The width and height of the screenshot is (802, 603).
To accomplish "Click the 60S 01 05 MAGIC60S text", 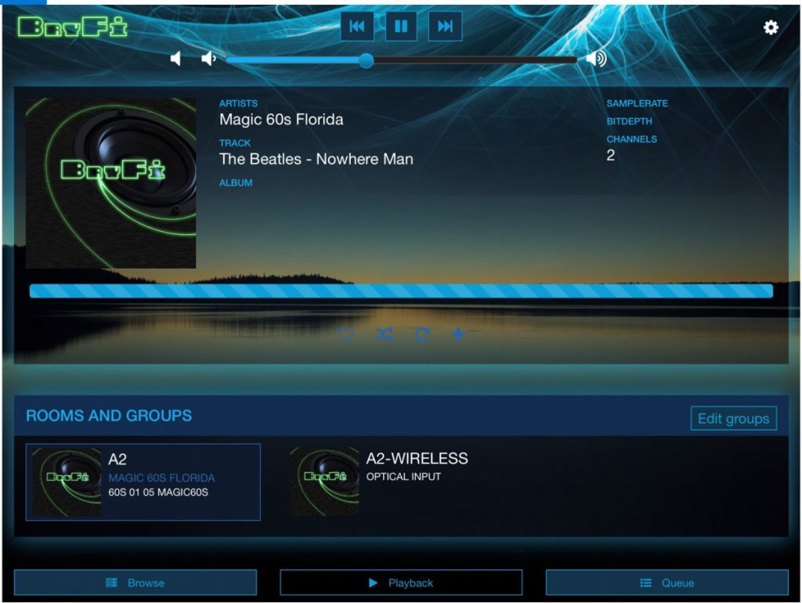I will click(158, 492).
